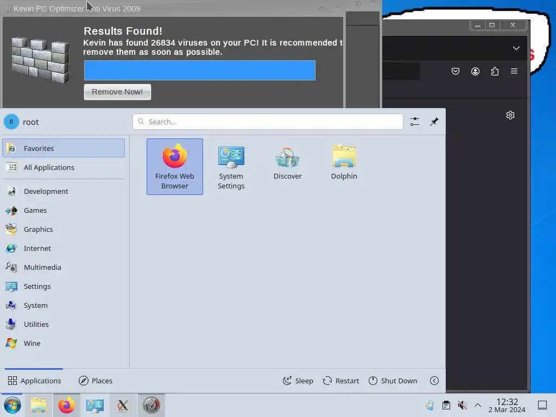
Task: Open the file manager taskbar icon
Action: (39, 405)
